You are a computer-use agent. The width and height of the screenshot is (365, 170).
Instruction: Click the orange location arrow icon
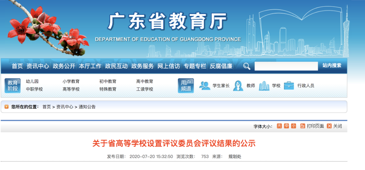tap(6, 107)
